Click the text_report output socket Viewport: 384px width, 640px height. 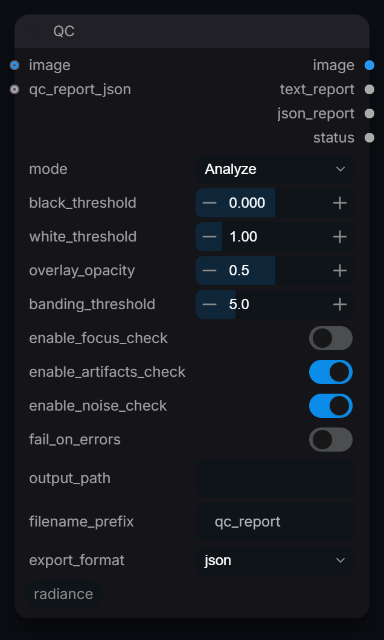pos(370,89)
